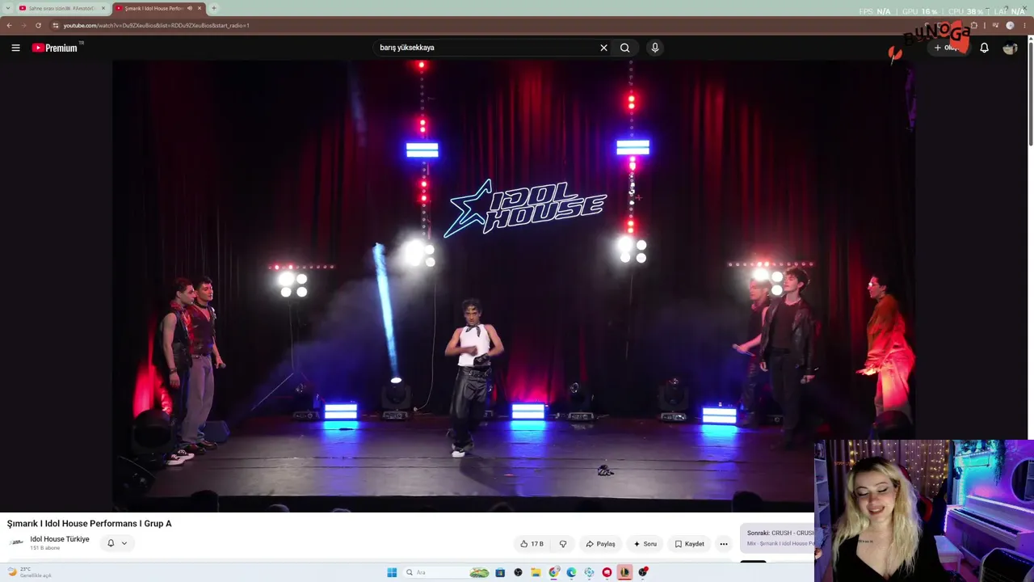The image size is (1034, 582).
Task: Toggle channel notification bell
Action: point(111,543)
